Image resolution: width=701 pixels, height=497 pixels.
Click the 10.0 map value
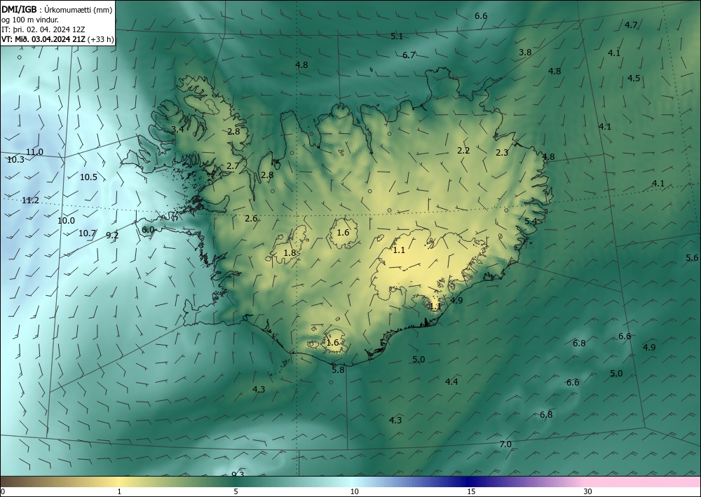[66, 220]
